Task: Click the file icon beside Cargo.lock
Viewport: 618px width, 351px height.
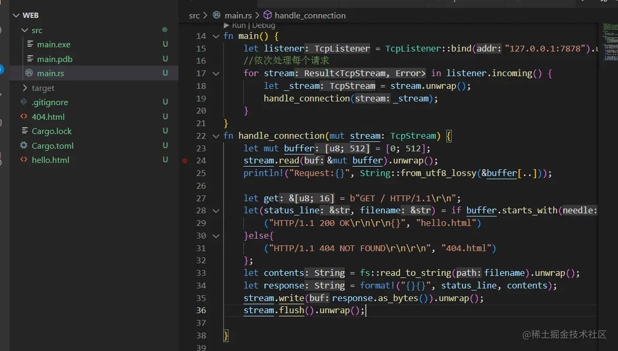Action: (24, 131)
